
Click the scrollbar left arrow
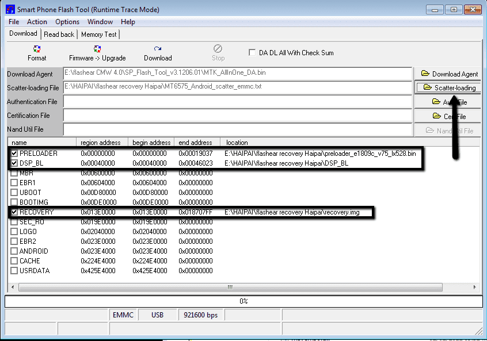click(x=13, y=287)
